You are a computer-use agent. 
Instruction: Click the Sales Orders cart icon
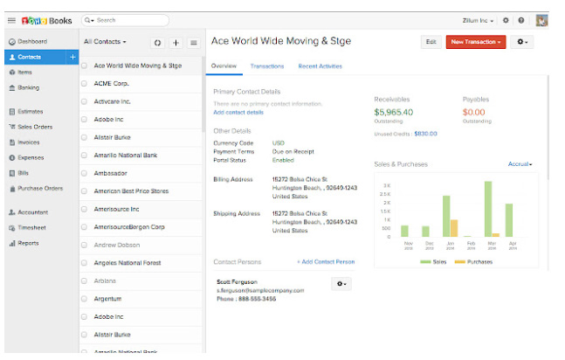[12, 127]
